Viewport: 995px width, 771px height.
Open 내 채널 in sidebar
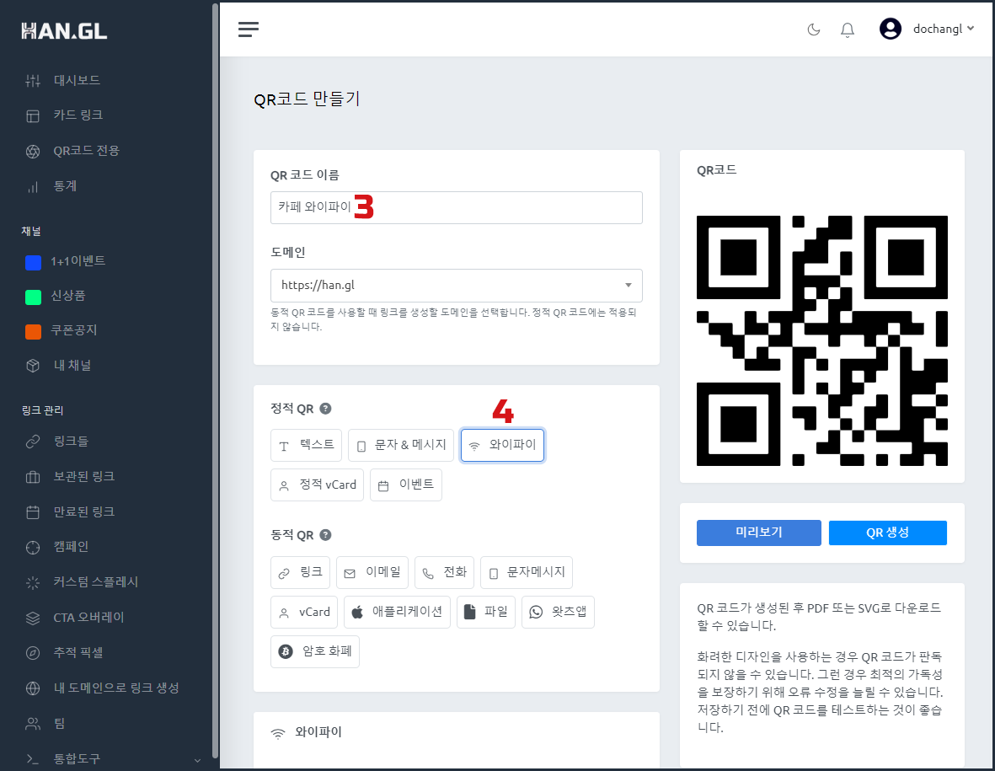72,366
